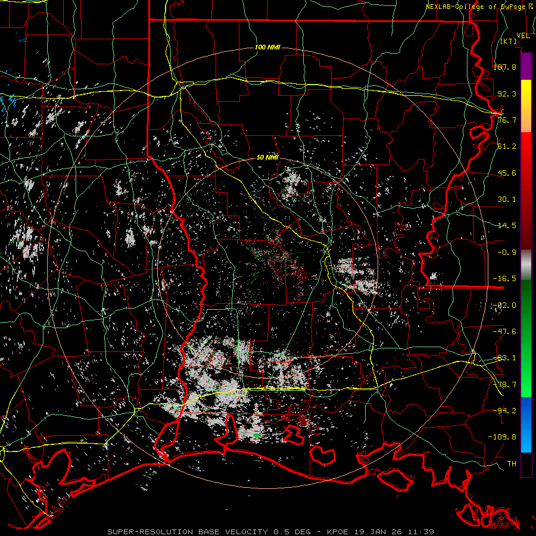Click the [KT] units label
This screenshot has height=536, width=536.
(x=509, y=42)
